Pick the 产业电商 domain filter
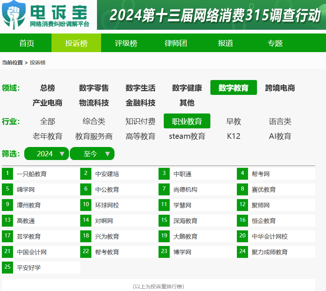This screenshot has width=326, height=291. click(x=47, y=103)
